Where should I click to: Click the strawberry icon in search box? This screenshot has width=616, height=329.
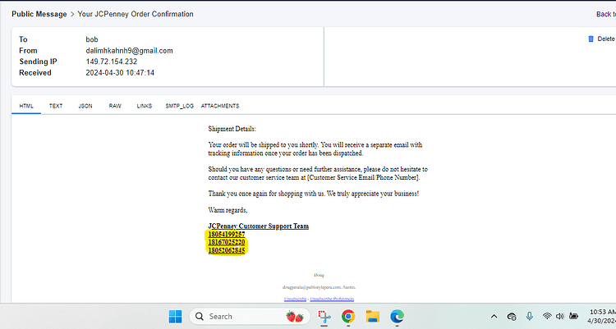coord(295,317)
